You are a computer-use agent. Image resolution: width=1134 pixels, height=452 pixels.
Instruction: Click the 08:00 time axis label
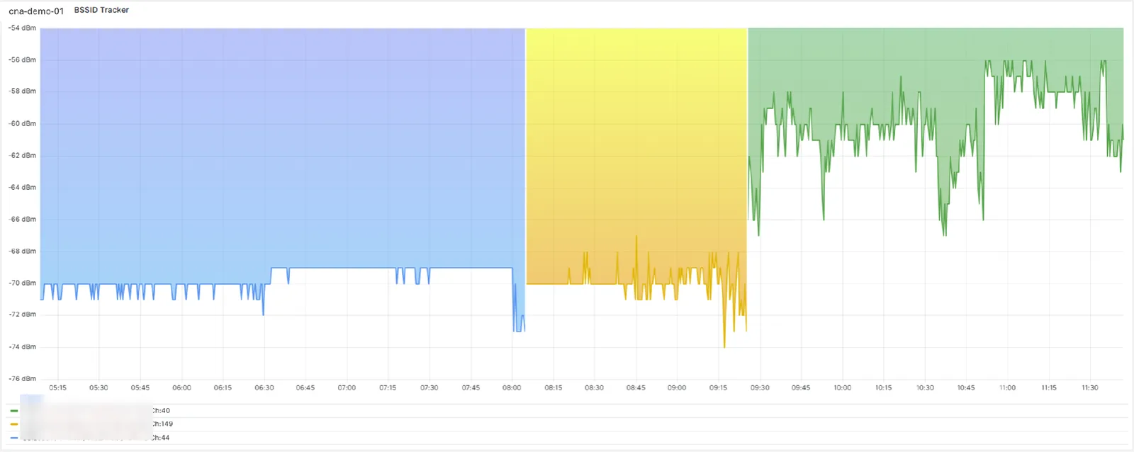tap(512, 388)
